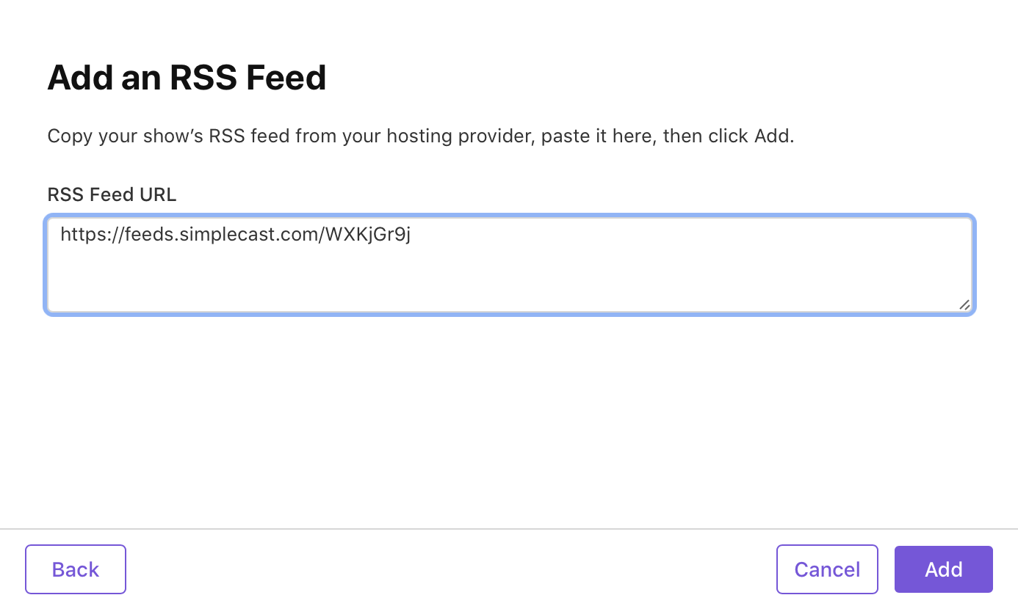Screen dimensions: 1018x606
Task: Click "https://" at the start of URL
Action: (x=92, y=235)
